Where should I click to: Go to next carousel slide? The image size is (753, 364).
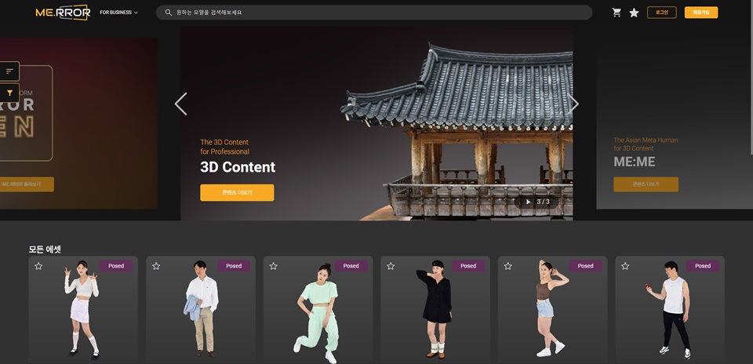click(574, 104)
